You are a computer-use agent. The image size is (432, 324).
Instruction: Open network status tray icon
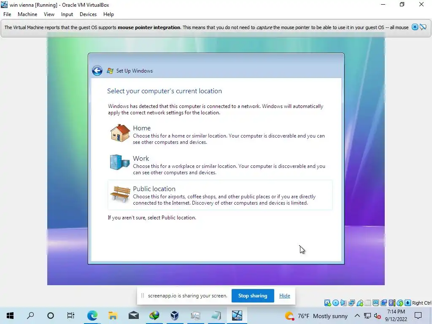(367, 316)
